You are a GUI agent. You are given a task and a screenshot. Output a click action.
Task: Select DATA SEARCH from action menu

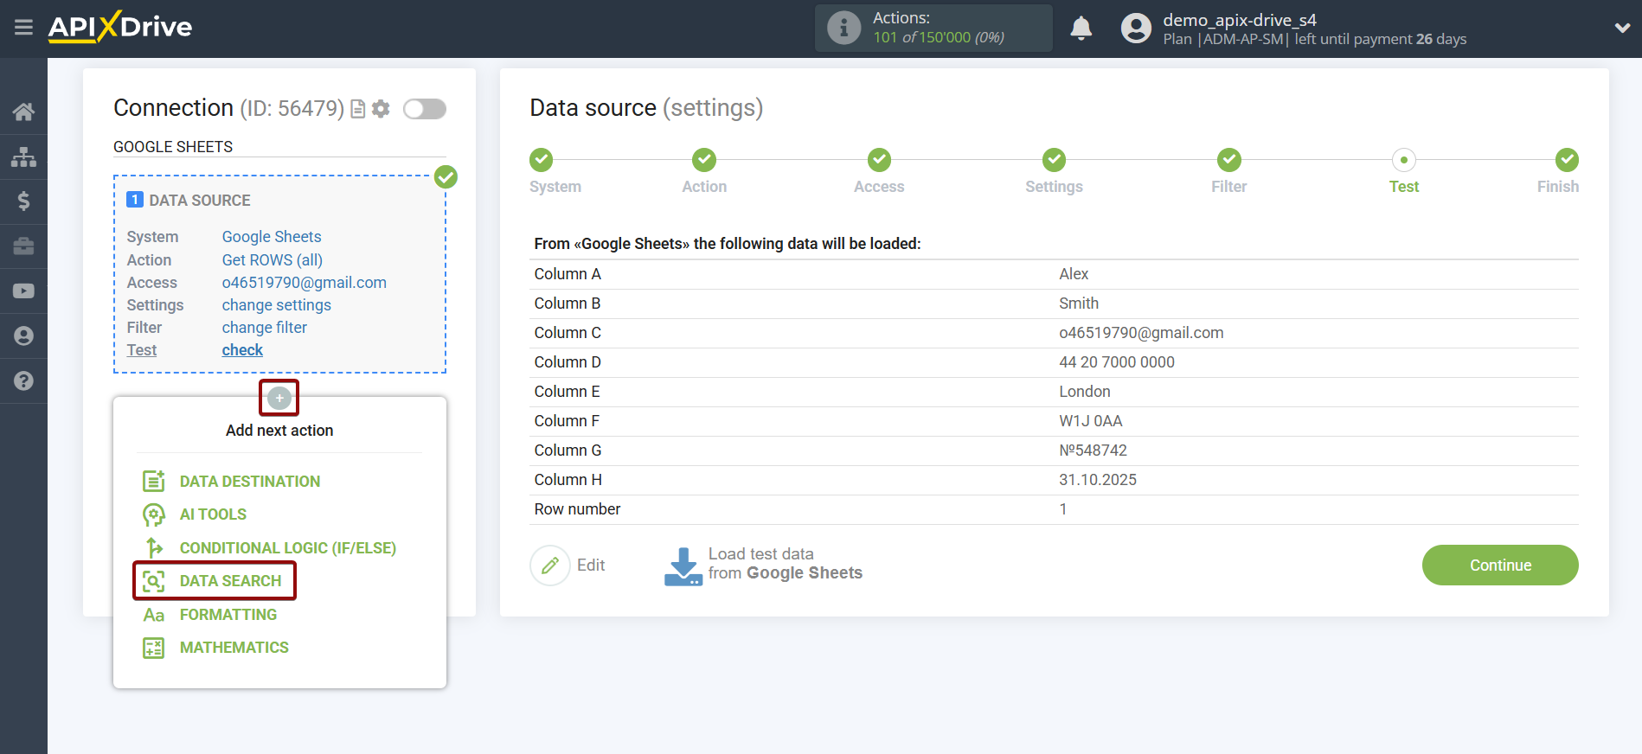(x=230, y=581)
